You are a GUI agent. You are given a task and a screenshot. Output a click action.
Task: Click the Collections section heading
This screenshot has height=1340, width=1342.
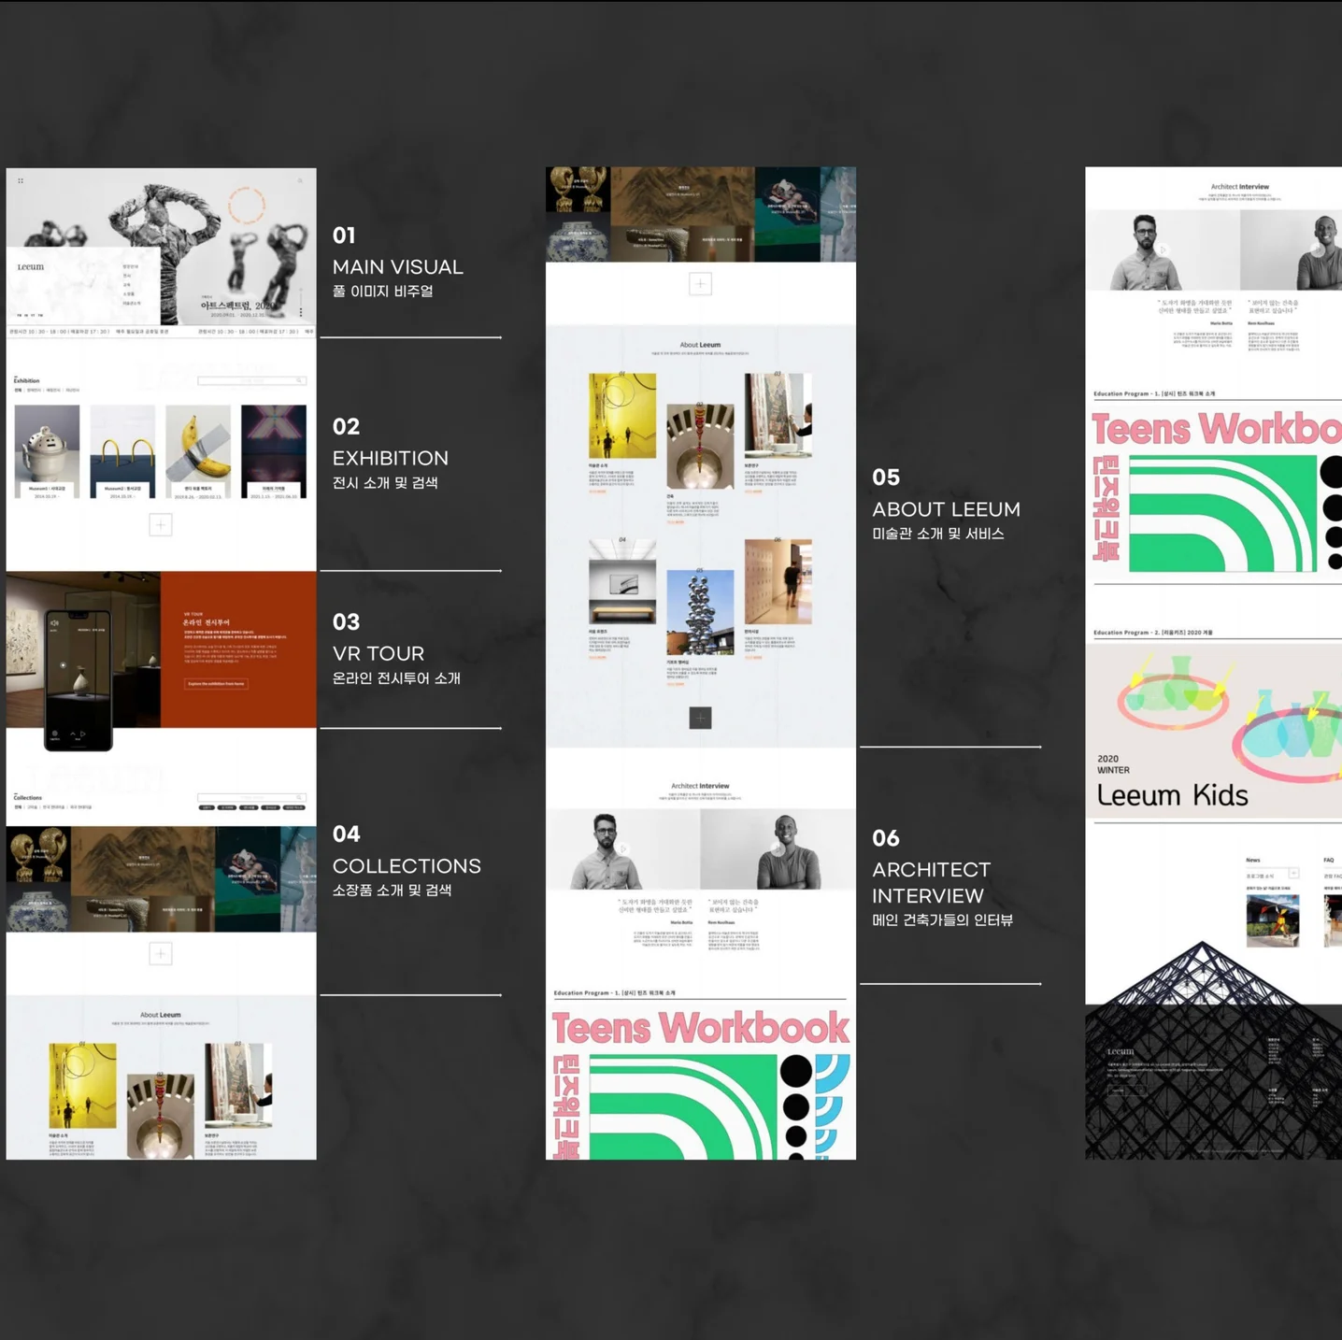(28, 797)
